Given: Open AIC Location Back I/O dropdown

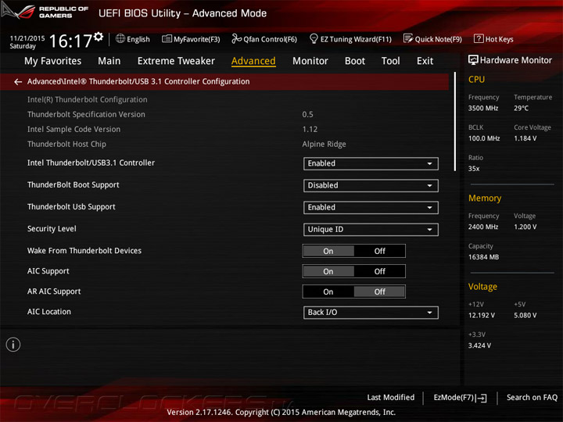Looking at the screenshot, I should pos(371,313).
